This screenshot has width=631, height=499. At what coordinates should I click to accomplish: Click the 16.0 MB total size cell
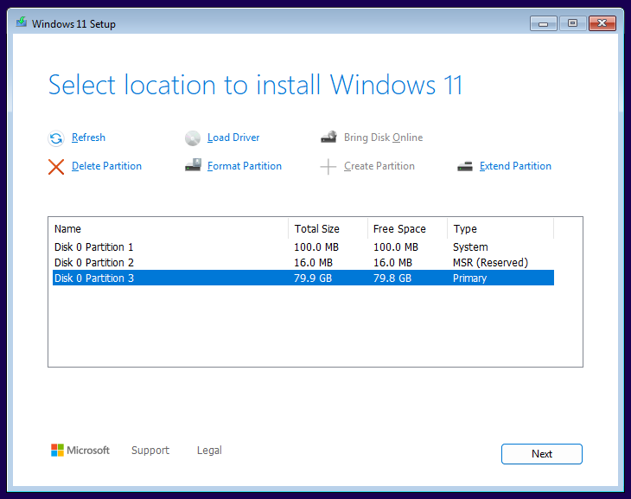(x=313, y=263)
